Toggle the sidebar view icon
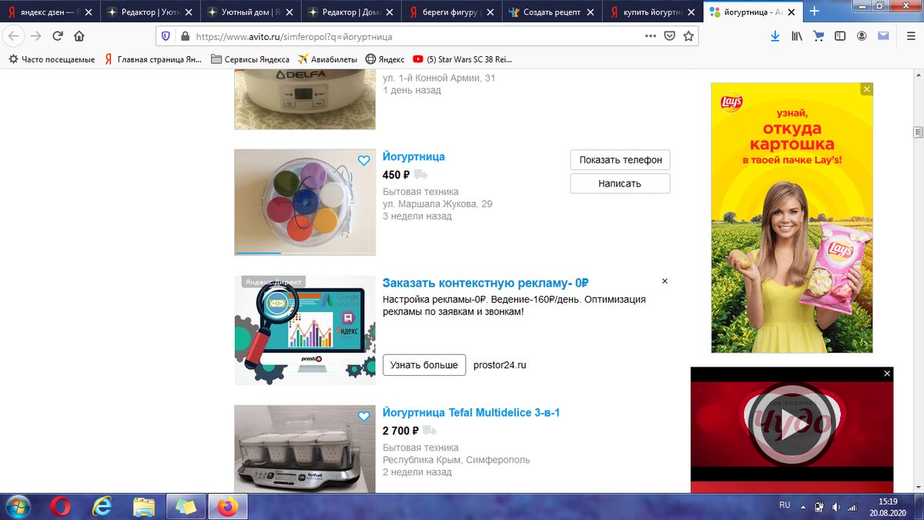 click(840, 36)
